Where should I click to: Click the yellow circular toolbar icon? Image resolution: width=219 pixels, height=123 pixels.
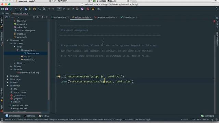click(93, 9)
